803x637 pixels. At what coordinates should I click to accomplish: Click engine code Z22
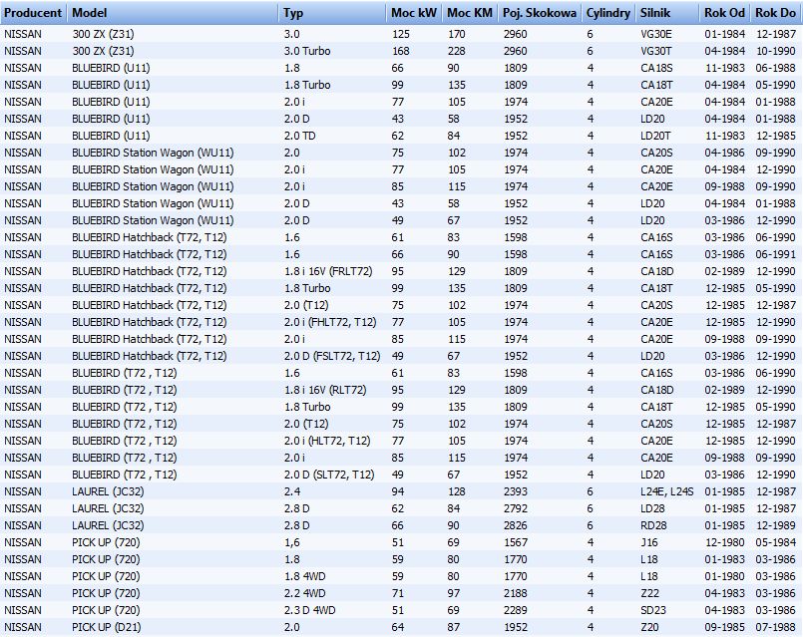(x=649, y=593)
